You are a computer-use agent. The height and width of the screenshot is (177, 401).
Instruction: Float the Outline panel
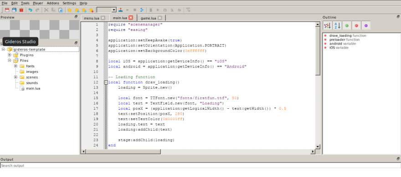[x=398, y=16]
